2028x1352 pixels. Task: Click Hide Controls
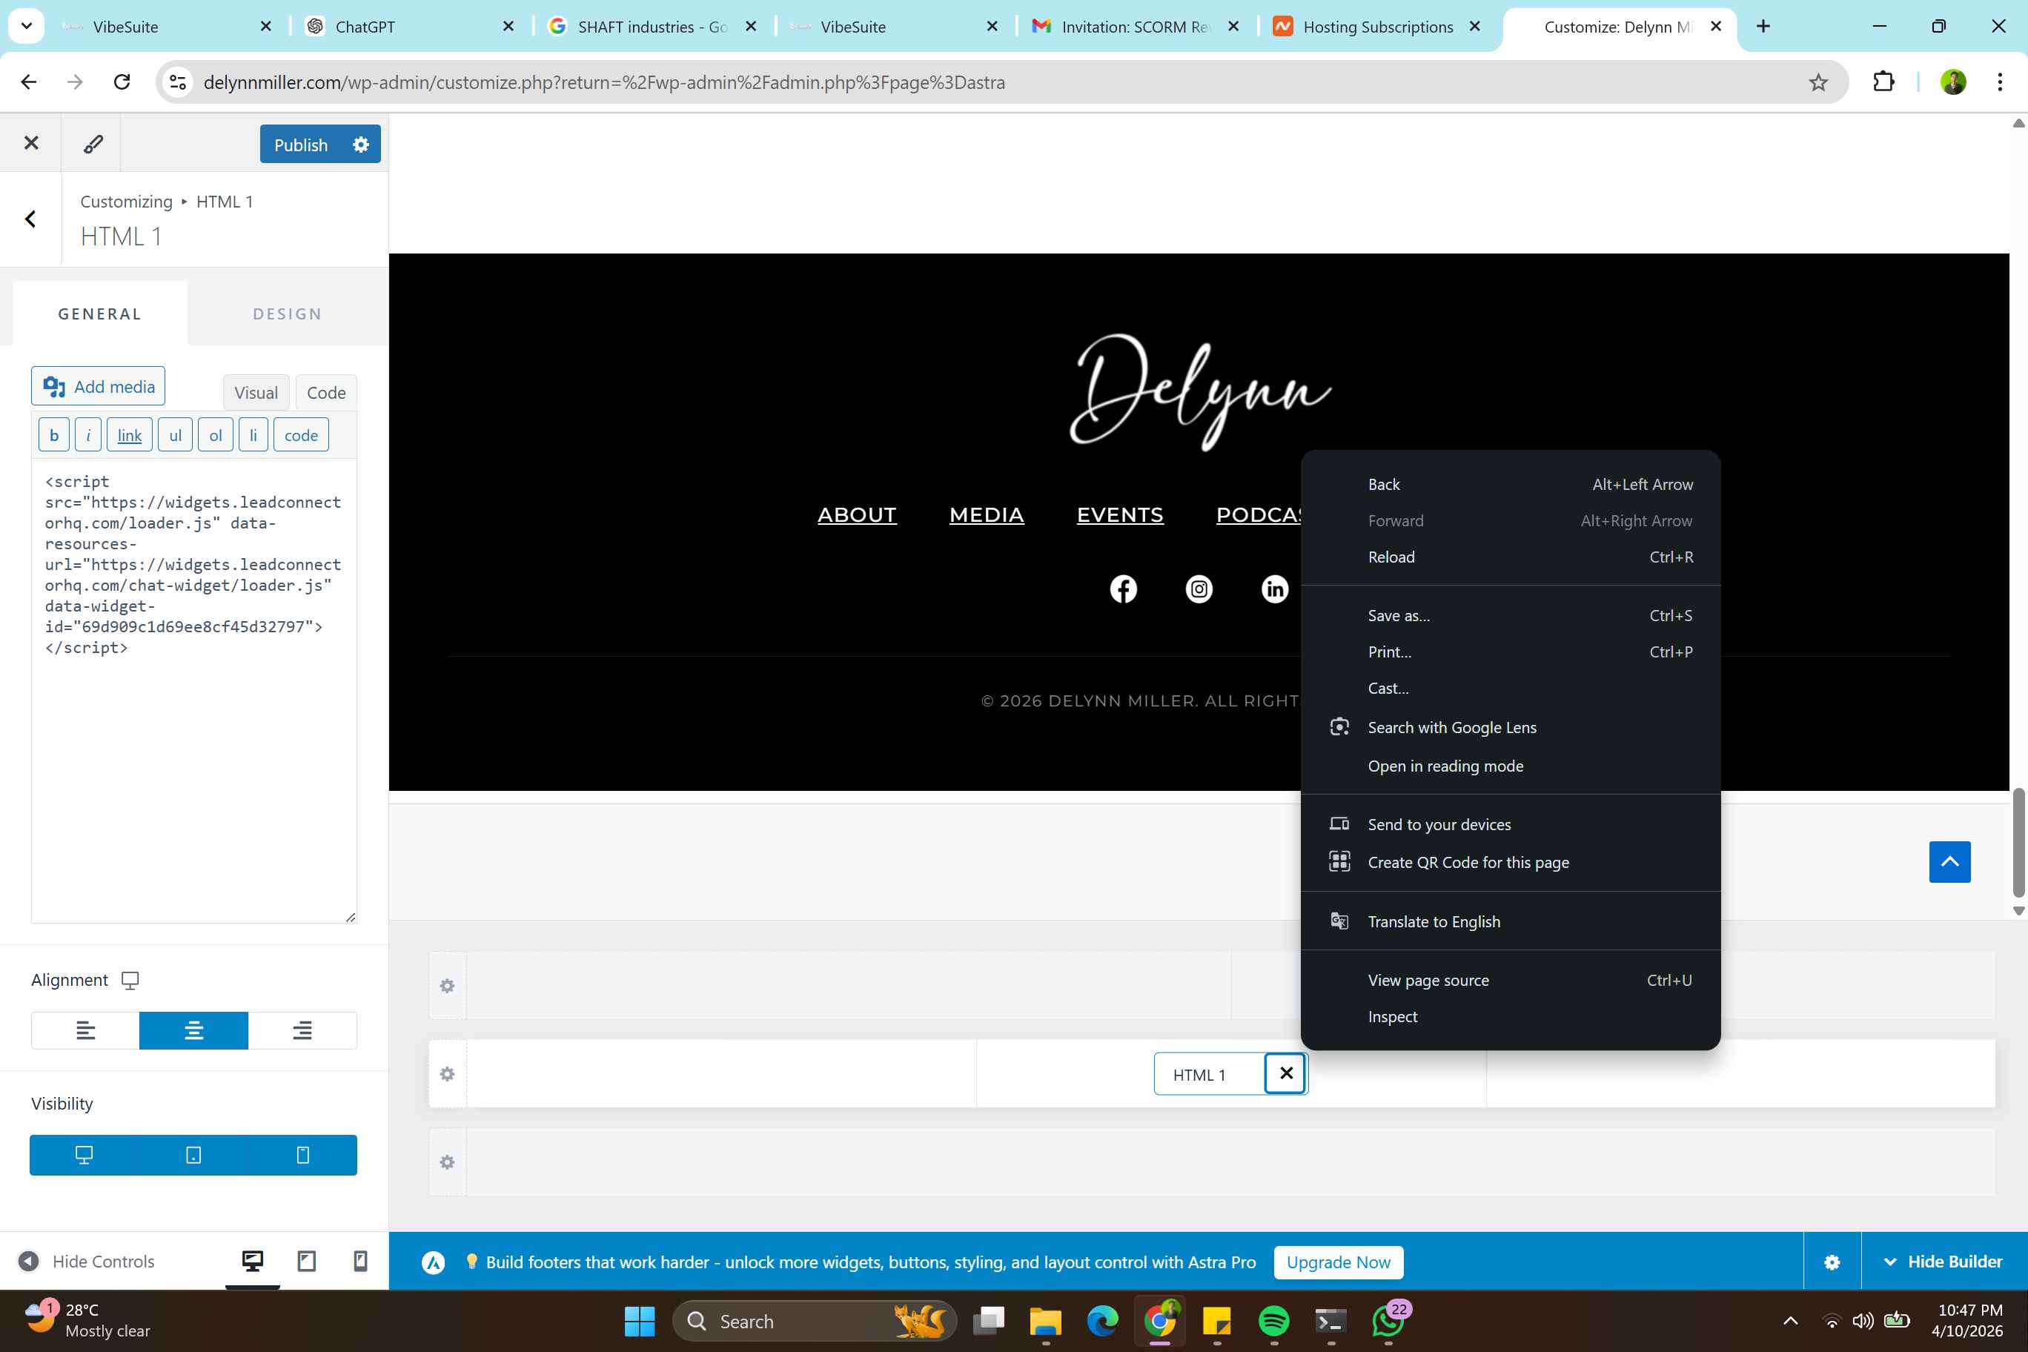coord(86,1262)
